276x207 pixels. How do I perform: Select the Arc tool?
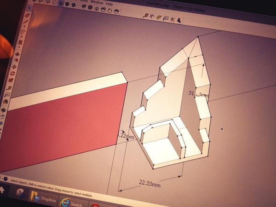[x=23, y=32]
